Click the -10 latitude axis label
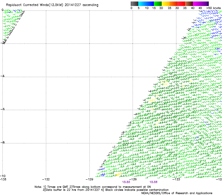222x195 pixels. click(x=3, y=176)
